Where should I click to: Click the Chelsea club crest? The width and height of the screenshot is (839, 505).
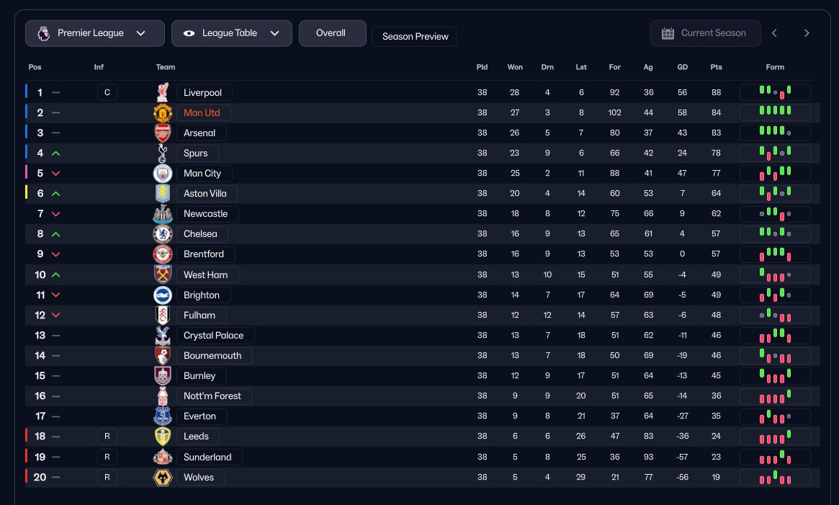[163, 233]
